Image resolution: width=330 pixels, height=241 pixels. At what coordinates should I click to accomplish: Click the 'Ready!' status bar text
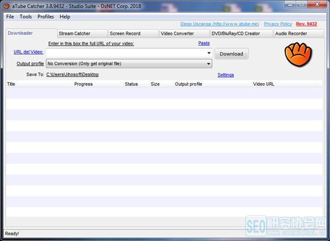12,234
